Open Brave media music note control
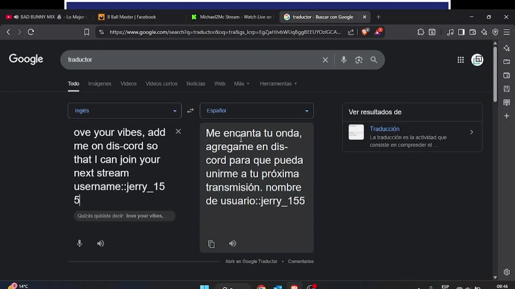 [450, 32]
